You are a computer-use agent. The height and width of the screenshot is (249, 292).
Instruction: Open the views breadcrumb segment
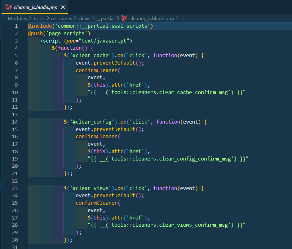click(84, 18)
